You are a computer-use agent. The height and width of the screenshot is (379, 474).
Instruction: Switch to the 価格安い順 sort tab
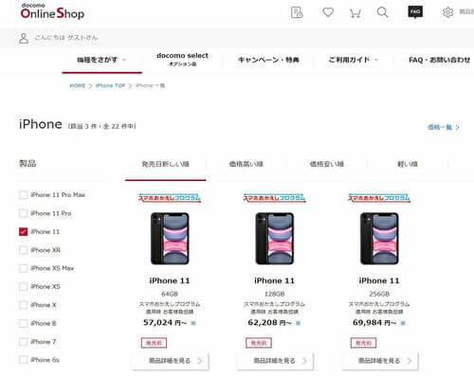327,164
